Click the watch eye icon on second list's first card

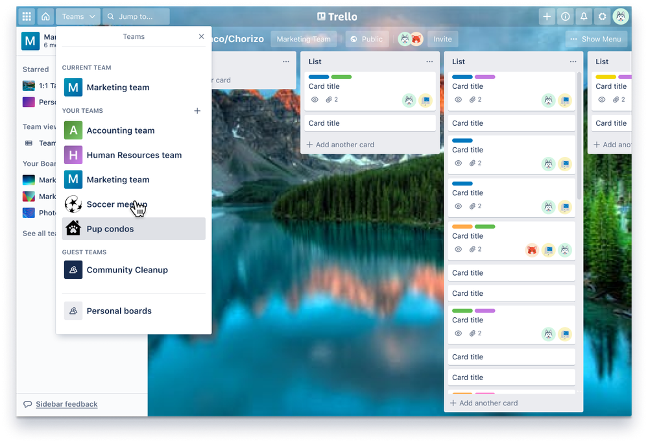point(315,100)
